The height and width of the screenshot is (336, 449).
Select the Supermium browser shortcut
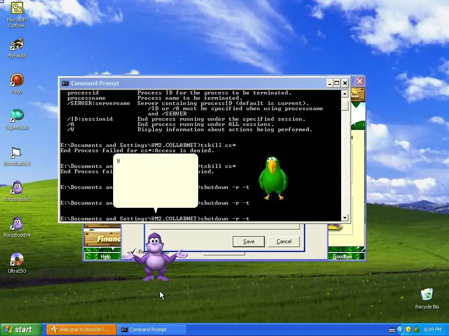coord(17,120)
